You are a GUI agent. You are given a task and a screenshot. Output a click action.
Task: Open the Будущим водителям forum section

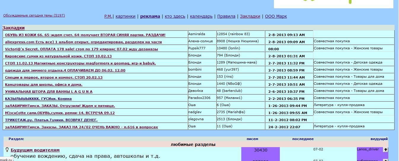click(35, 150)
